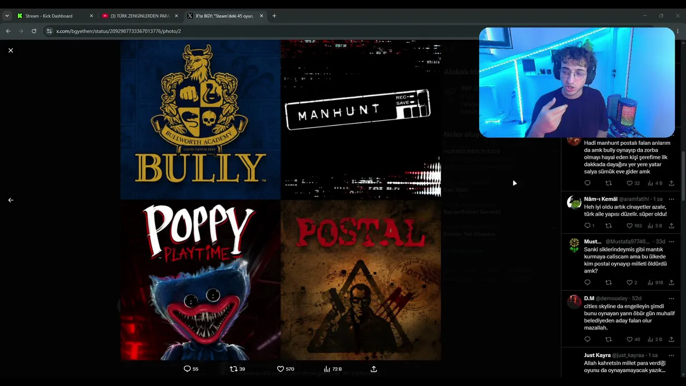View stats of the comment with 4 B views
The width and height of the screenshot is (686, 386).
tap(655, 183)
